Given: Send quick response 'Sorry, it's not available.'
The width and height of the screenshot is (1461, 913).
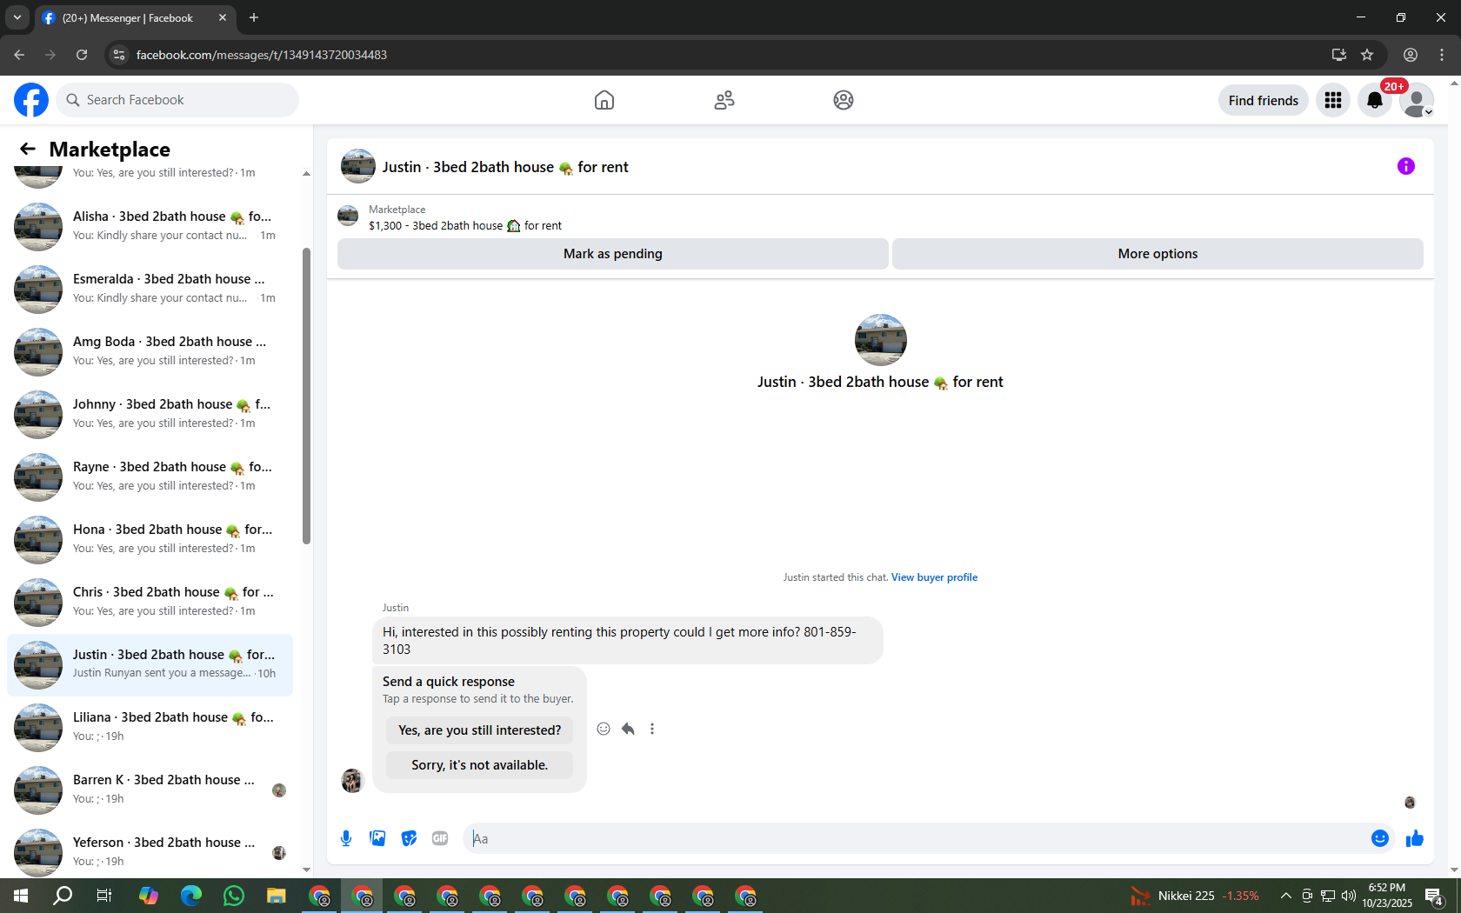Looking at the screenshot, I should pos(480,765).
